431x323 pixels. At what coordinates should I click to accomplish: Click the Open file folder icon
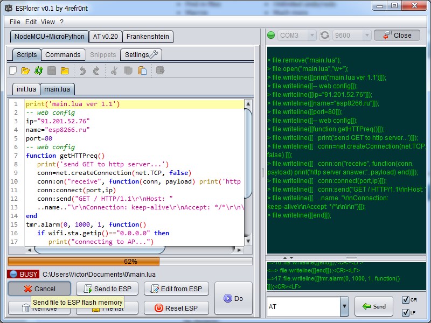(25, 71)
